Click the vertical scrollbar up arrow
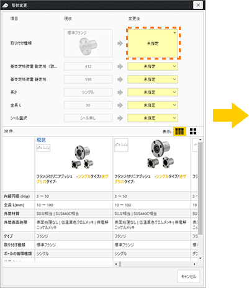Screen dimensions: 249x288 click(x=200, y=140)
